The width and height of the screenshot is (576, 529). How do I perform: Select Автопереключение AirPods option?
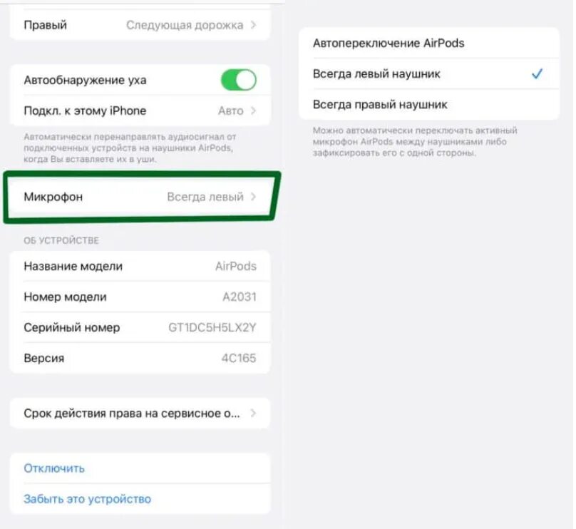click(x=429, y=43)
